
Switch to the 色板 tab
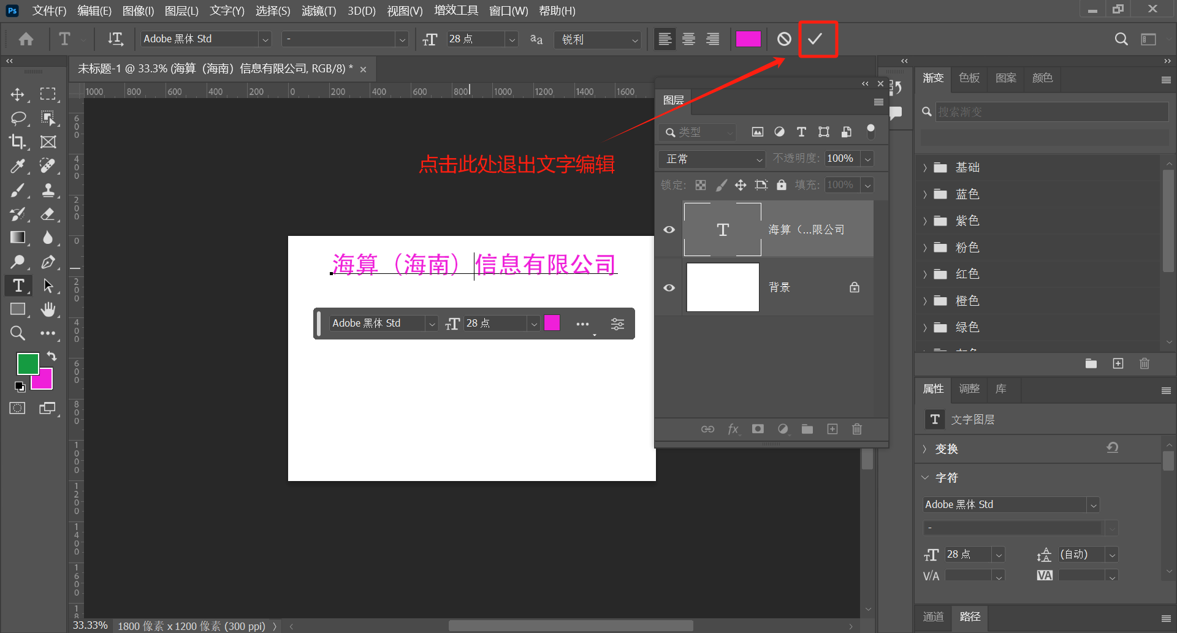pyautogui.click(x=969, y=78)
